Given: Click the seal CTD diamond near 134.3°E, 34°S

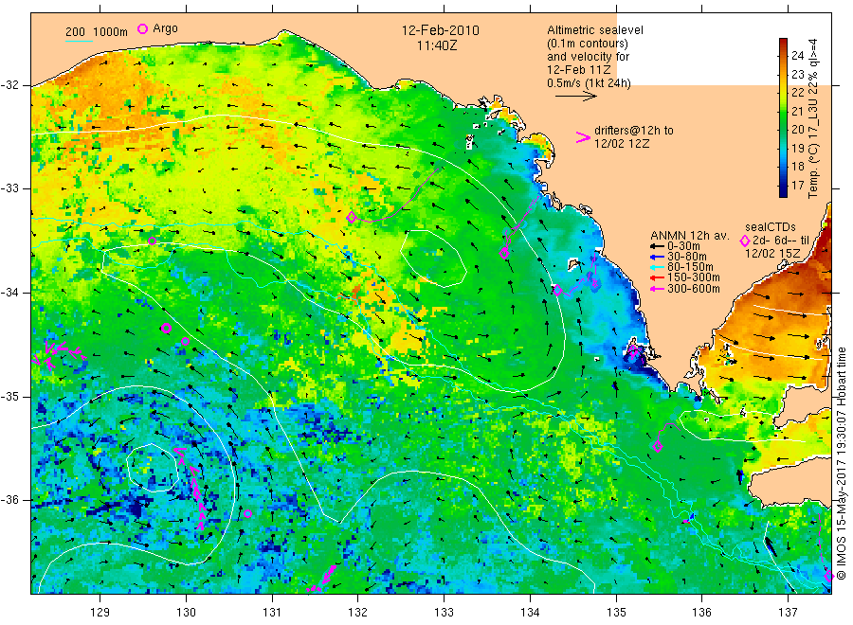Looking at the screenshot, I should (x=557, y=290).
